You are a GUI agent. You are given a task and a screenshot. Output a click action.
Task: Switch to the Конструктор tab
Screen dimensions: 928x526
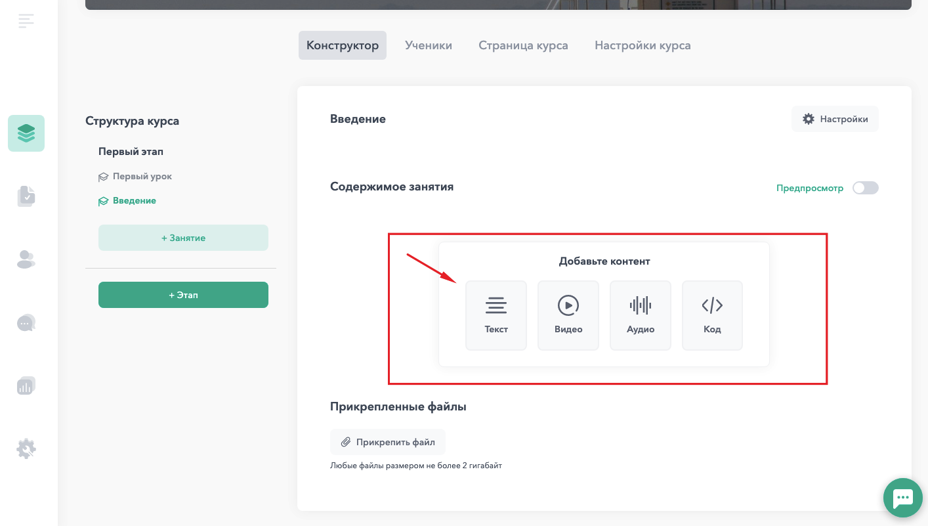point(343,45)
